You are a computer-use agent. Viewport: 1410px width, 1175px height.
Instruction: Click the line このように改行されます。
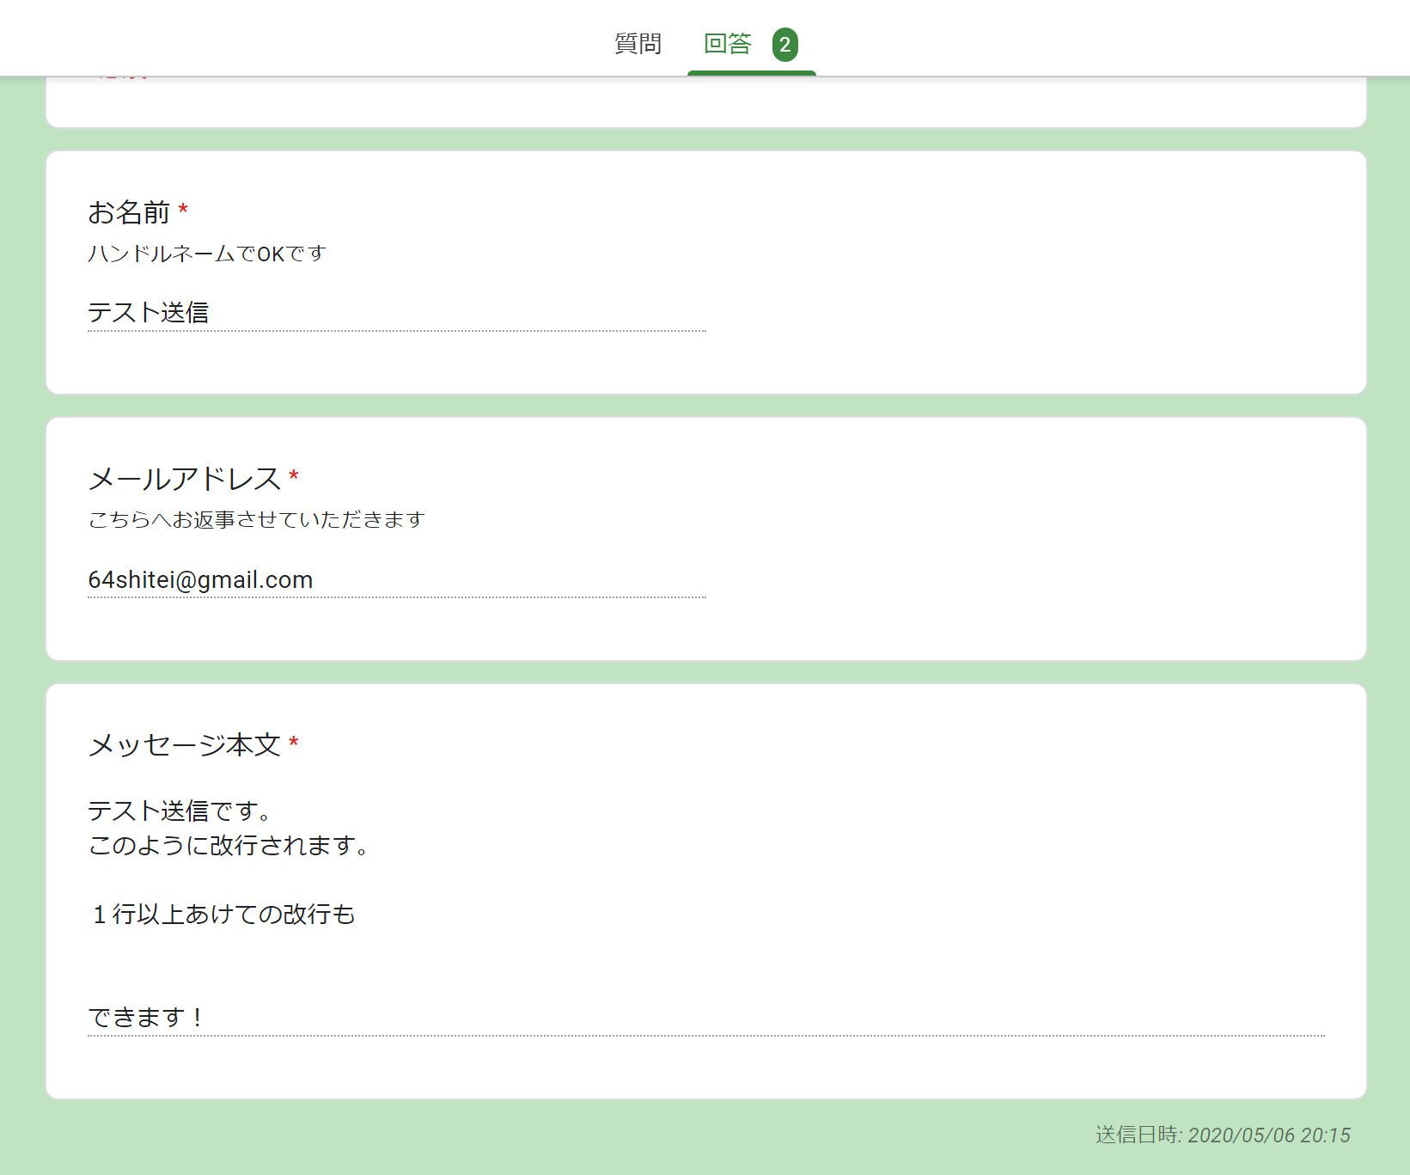229,846
